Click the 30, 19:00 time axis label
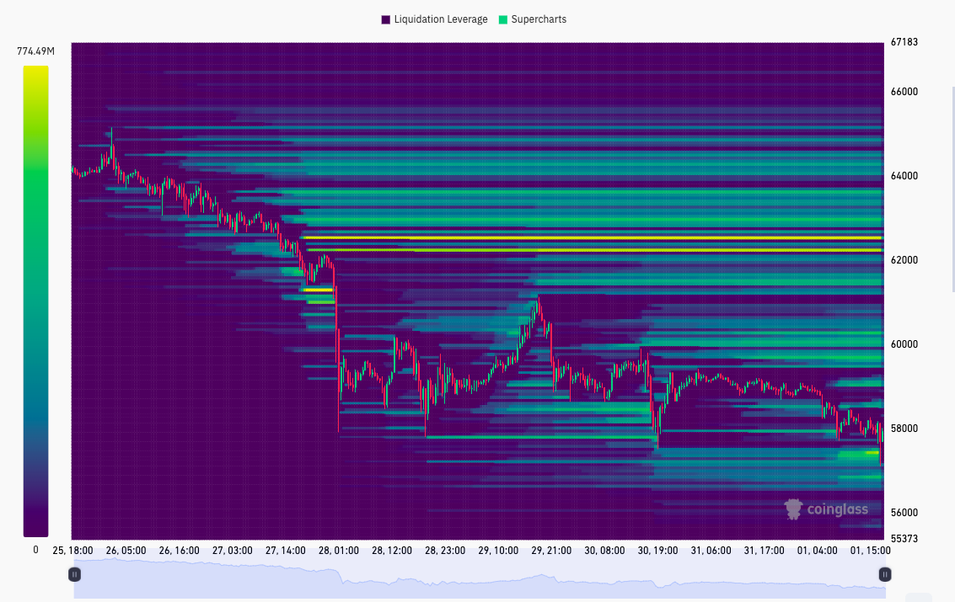This screenshot has height=602, width=955. coord(657,551)
